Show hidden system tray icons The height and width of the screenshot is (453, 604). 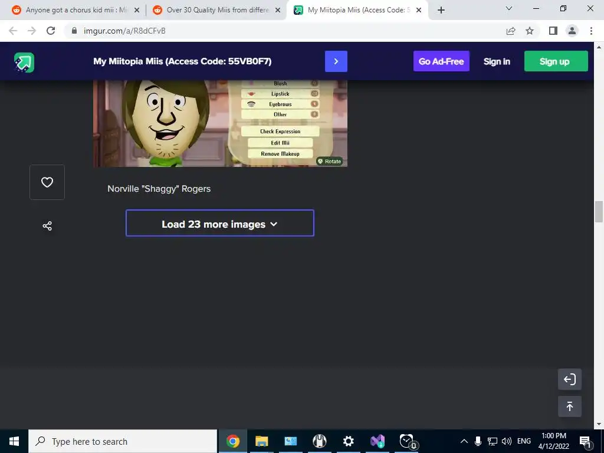[464, 441]
